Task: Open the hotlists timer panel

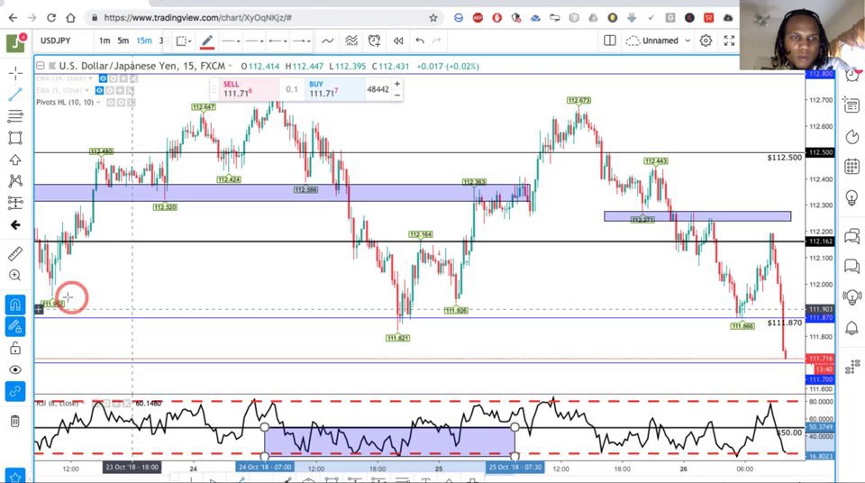Action: (851, 136)
